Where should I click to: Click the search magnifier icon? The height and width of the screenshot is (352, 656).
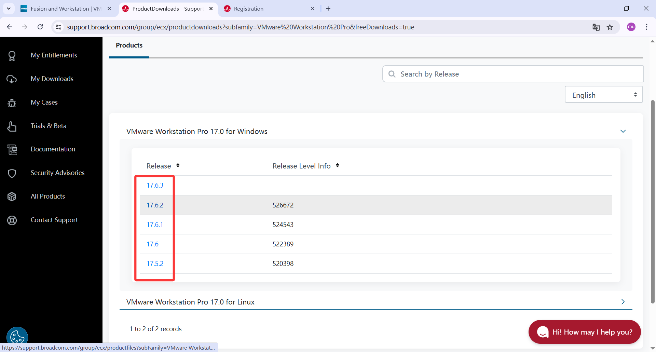click(392, 74)
